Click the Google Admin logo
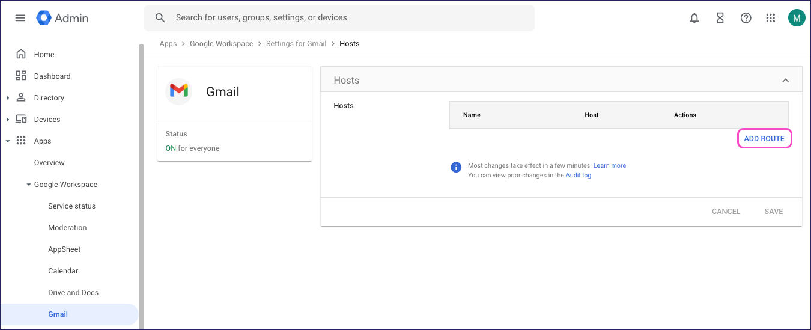811x330 pixels. point(62,18)
